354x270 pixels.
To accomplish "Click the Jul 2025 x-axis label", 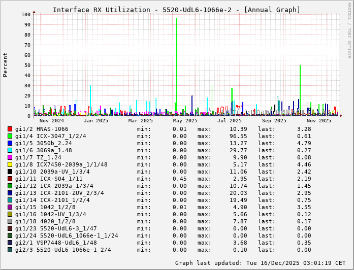I will pos(230,121).
